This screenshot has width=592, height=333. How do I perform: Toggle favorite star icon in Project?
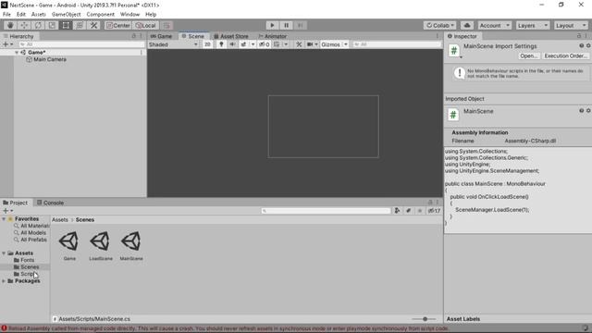pyautogui.click(x=420, y=211)
